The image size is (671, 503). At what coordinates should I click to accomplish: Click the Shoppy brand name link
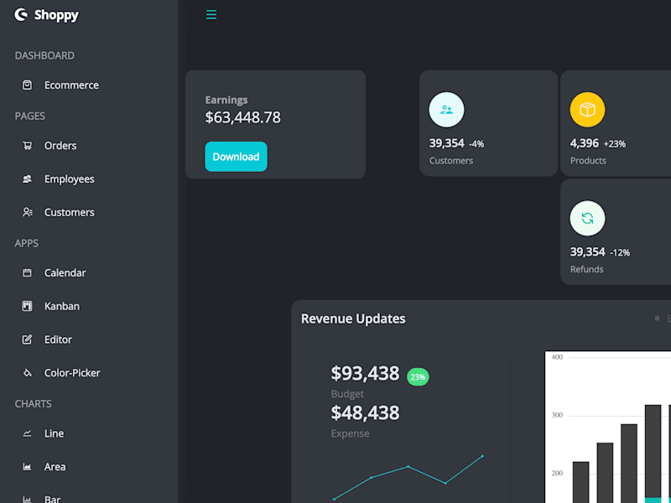[x=56, y=15]
